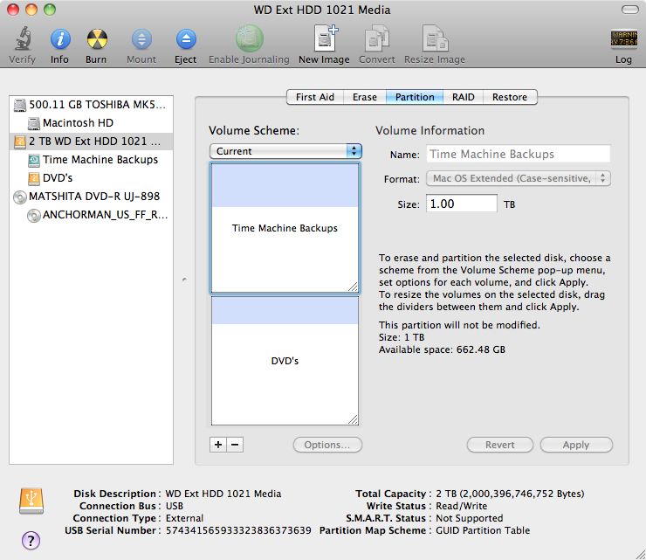The height and width of the screenshot is (560, 646).
Task: Click the Enable Journaling icon
Action: coord(250,38)
